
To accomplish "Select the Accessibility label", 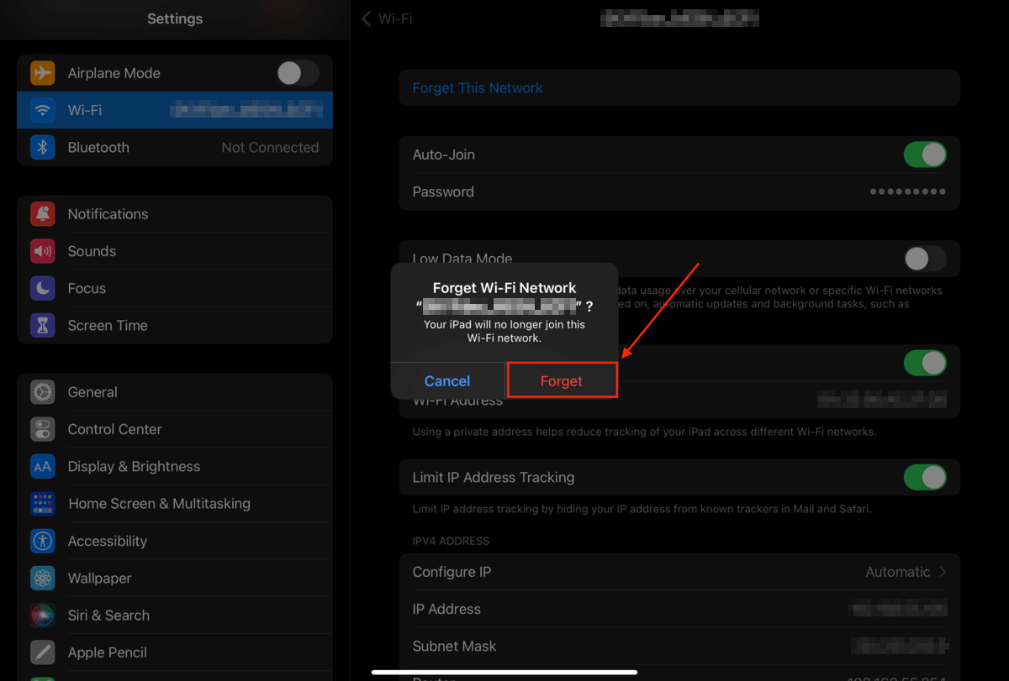I will click(x=108, y=541).
